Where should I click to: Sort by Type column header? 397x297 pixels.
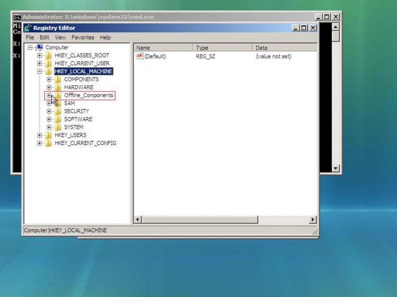[x=223, y=48]
